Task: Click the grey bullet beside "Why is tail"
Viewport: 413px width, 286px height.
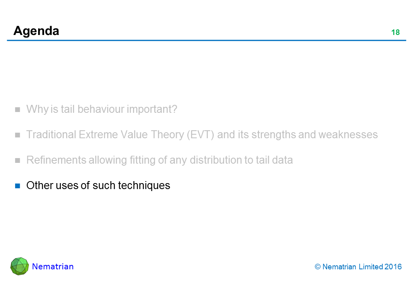Action: click(x=17, y=109)
